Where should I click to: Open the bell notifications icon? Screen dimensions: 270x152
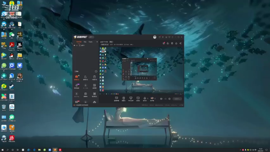click(176, 43)
